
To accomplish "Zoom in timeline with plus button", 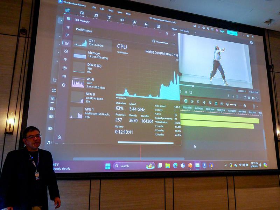I will (245, 106).
